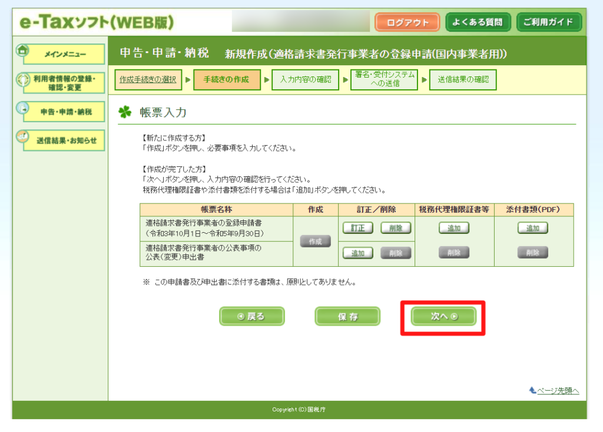Click the icon next to 利用者情報の登録・確認・変更

pos(22,79)
